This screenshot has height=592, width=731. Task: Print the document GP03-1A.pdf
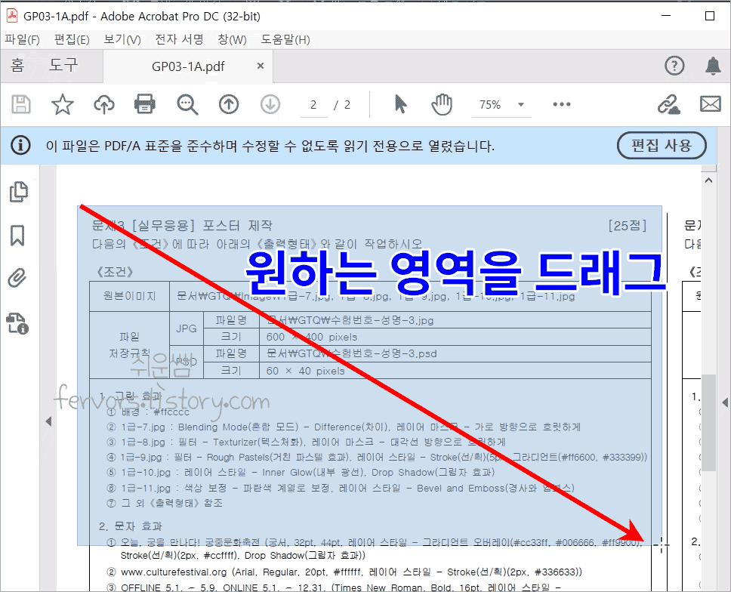click(146, 104)
